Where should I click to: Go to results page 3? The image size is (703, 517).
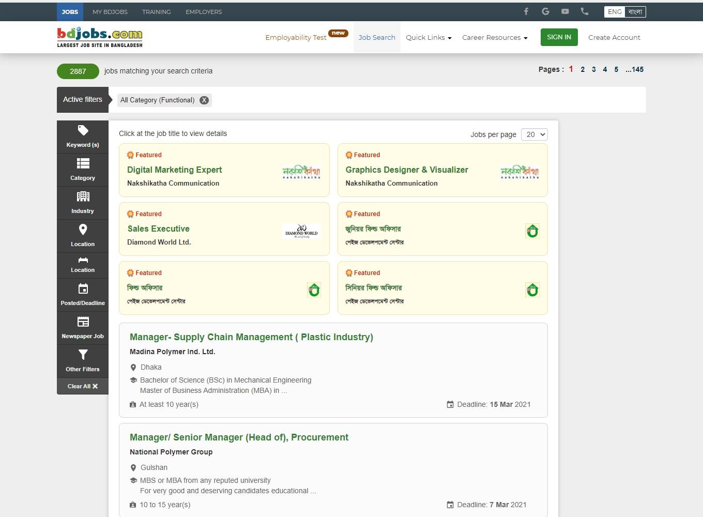[594, 69]
